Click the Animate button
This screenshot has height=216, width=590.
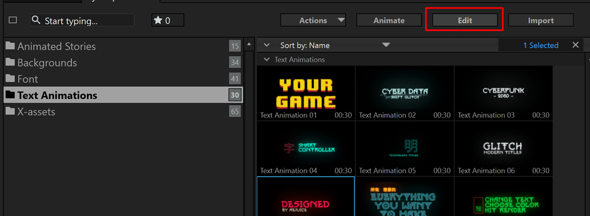click(x=389, y=20)
